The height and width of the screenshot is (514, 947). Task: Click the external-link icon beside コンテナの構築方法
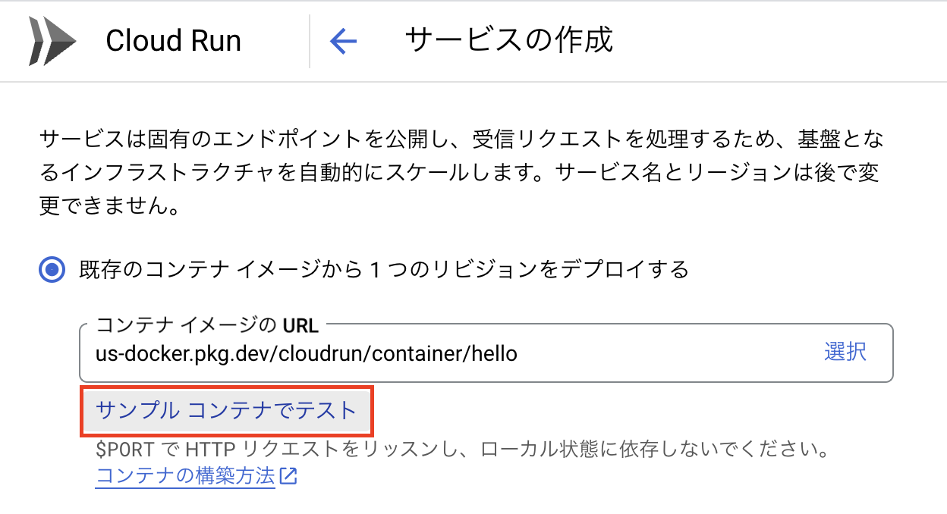coord(288,477)
